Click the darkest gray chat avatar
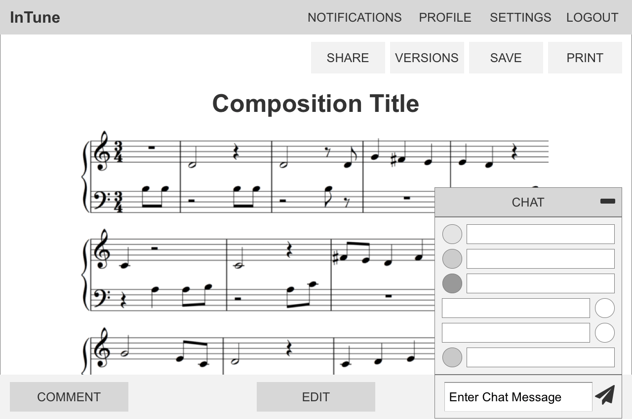632x419 pixels. (452, 283)
